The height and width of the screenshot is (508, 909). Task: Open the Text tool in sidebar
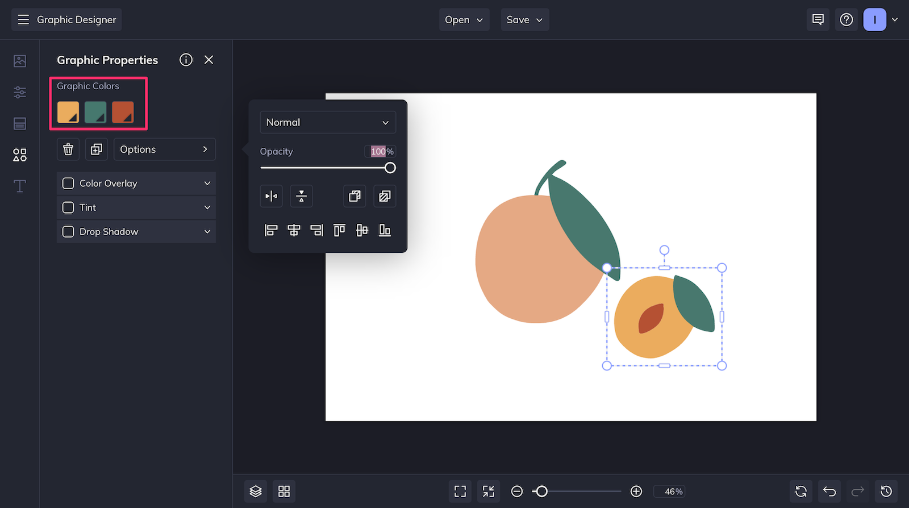coord(20,186)
